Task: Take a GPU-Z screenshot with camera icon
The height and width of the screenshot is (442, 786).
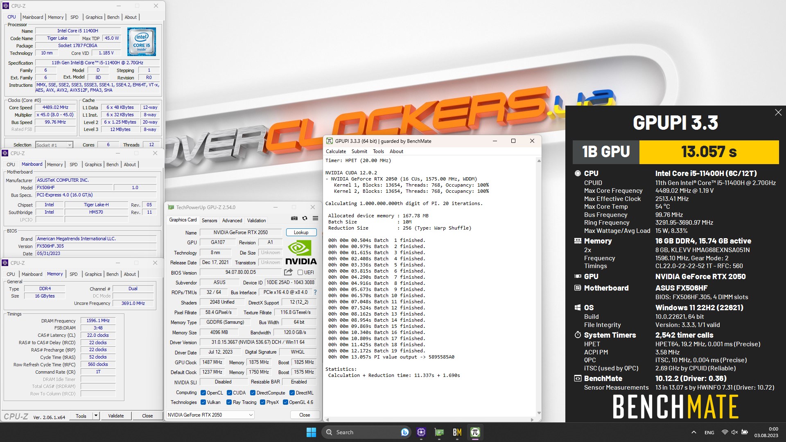Action: [x=294, y=218]
